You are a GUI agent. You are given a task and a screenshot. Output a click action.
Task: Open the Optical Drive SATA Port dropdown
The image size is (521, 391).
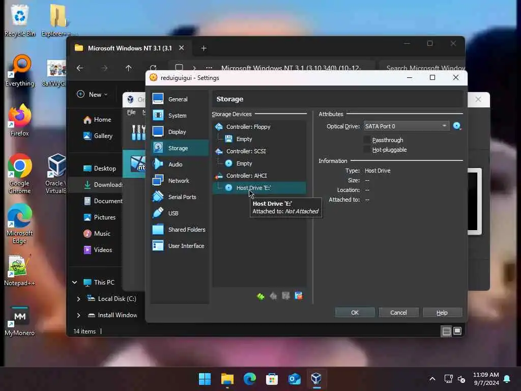[x=407, y=126]
